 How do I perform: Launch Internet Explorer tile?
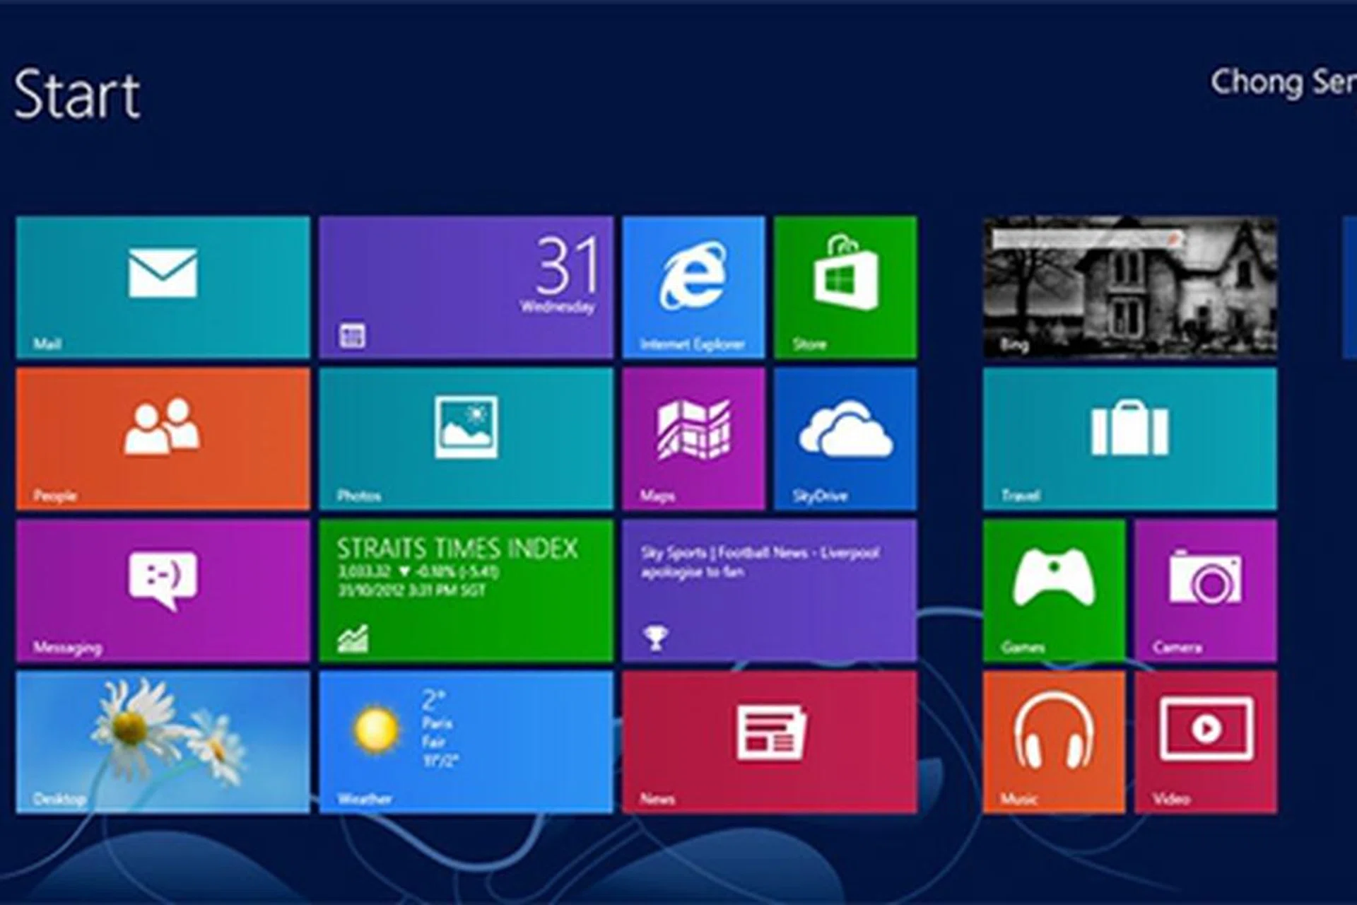(693, 287)
